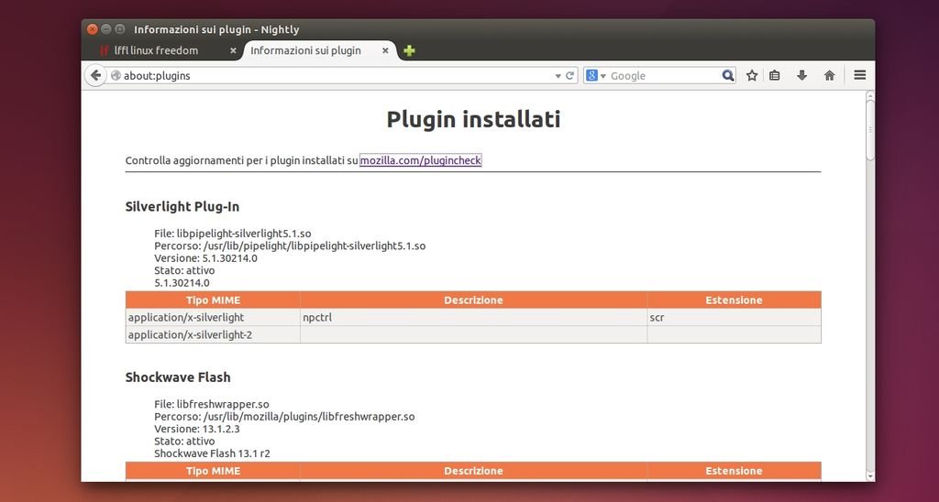
Task: Click the npctrl description cell
Action: pyautogui.click(x=473, y=318)
